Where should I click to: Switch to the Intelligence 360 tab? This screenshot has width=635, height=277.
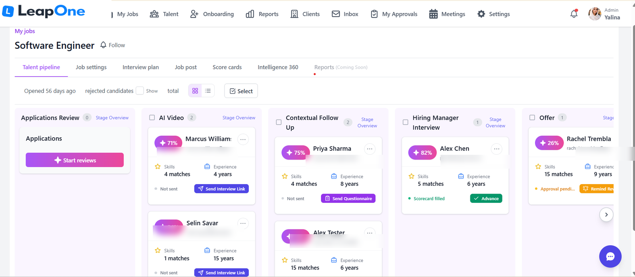278,67
